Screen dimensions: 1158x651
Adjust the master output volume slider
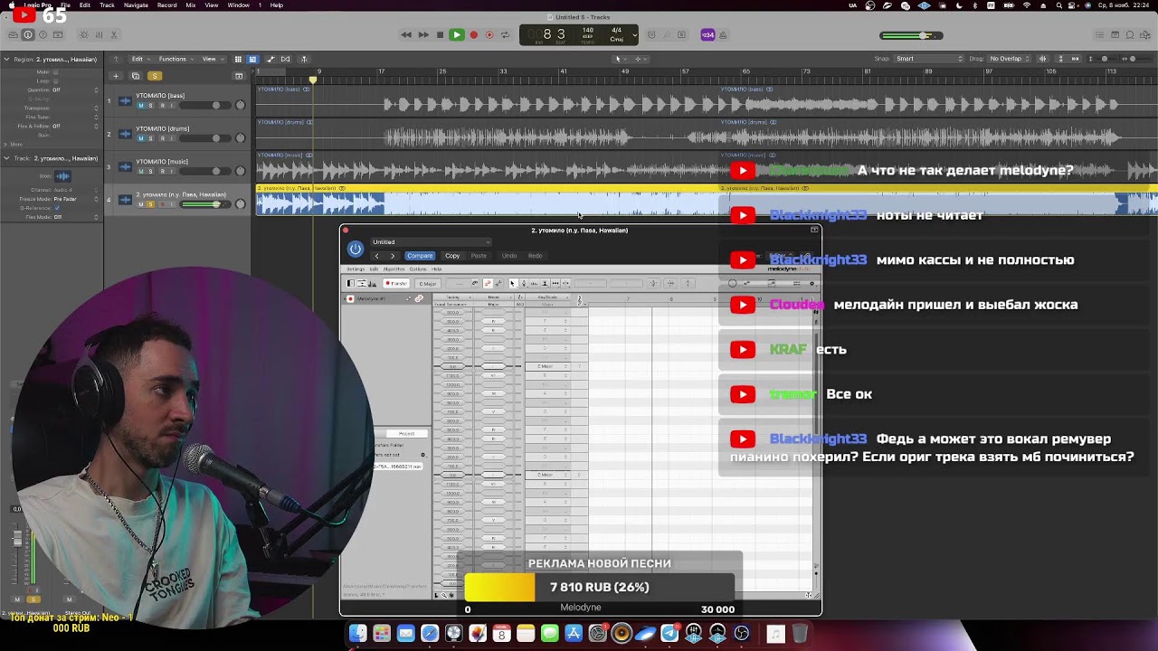[923, 36]
